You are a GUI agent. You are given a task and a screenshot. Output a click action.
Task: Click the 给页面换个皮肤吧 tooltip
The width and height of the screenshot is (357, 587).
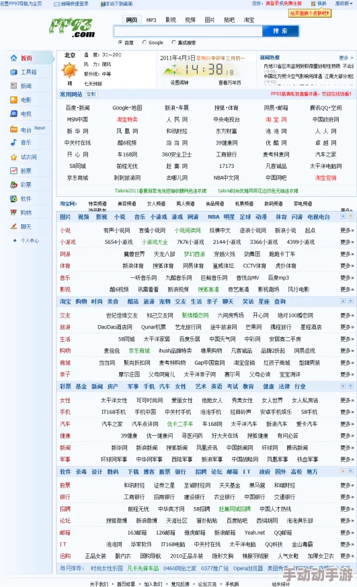pyautogui.click(x=310, y=13)
